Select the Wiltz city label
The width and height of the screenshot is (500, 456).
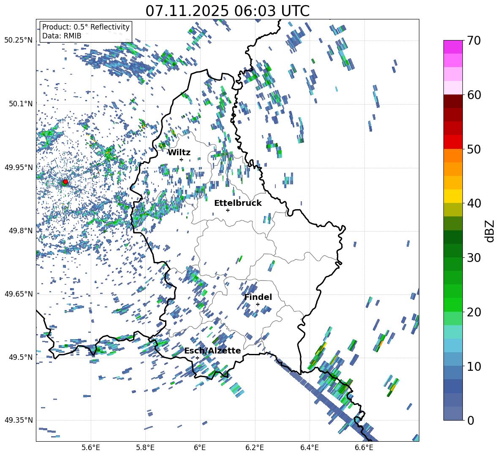click(x=179, y=153)
